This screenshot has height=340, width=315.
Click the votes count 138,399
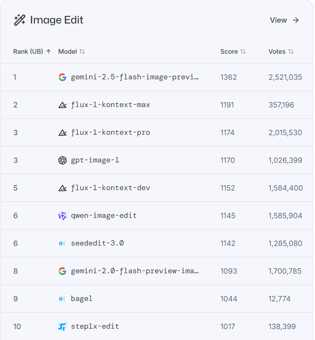pos(282,326)
